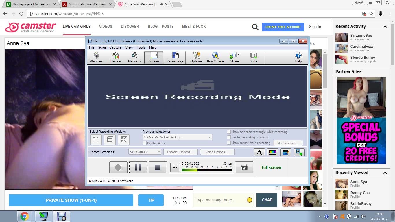
Task: Switch to Network camera capture icon
Action: point(134,57)
